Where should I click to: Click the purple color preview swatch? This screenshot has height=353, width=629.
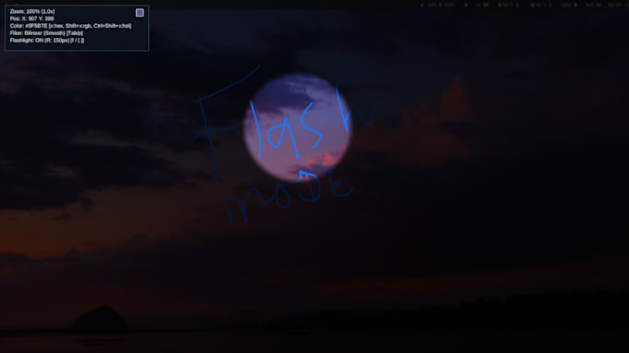140,13
